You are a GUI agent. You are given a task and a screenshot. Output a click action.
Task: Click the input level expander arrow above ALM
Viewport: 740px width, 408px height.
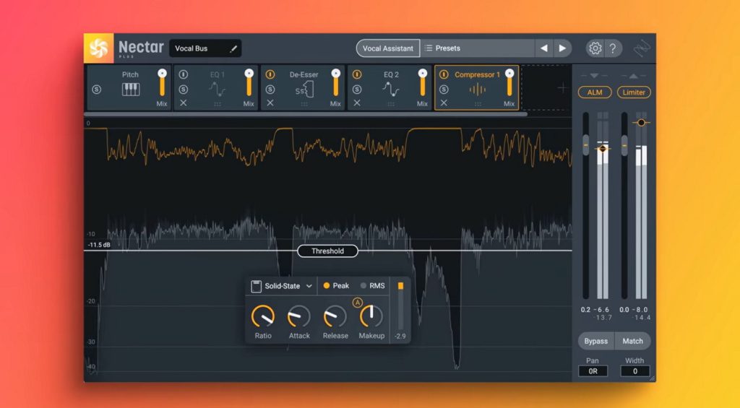(x=594, y=76)
